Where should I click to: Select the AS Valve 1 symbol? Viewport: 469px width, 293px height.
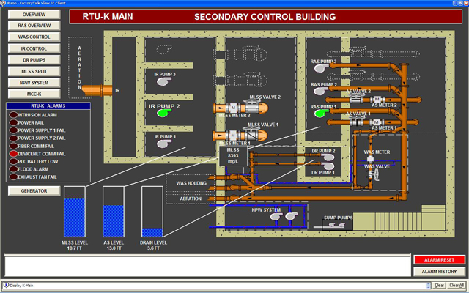[x=359, y=124]
